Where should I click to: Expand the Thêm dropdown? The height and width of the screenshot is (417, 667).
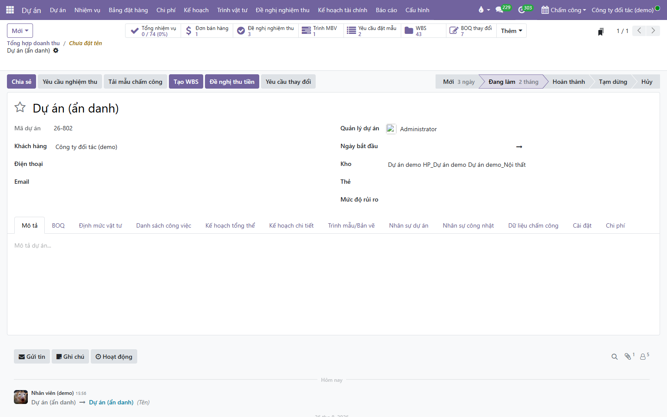click(x=512, y=31)
